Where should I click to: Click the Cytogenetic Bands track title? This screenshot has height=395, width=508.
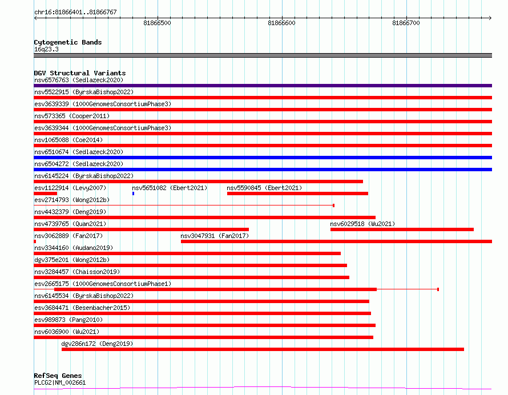tap(68, 42)
